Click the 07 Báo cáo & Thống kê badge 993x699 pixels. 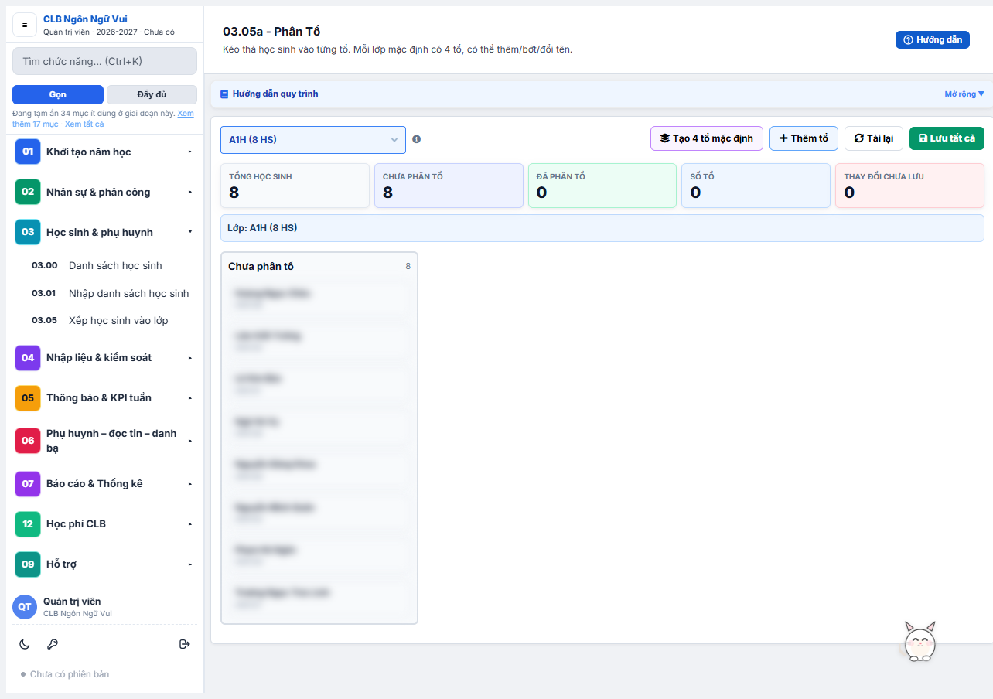click(28, 483)
